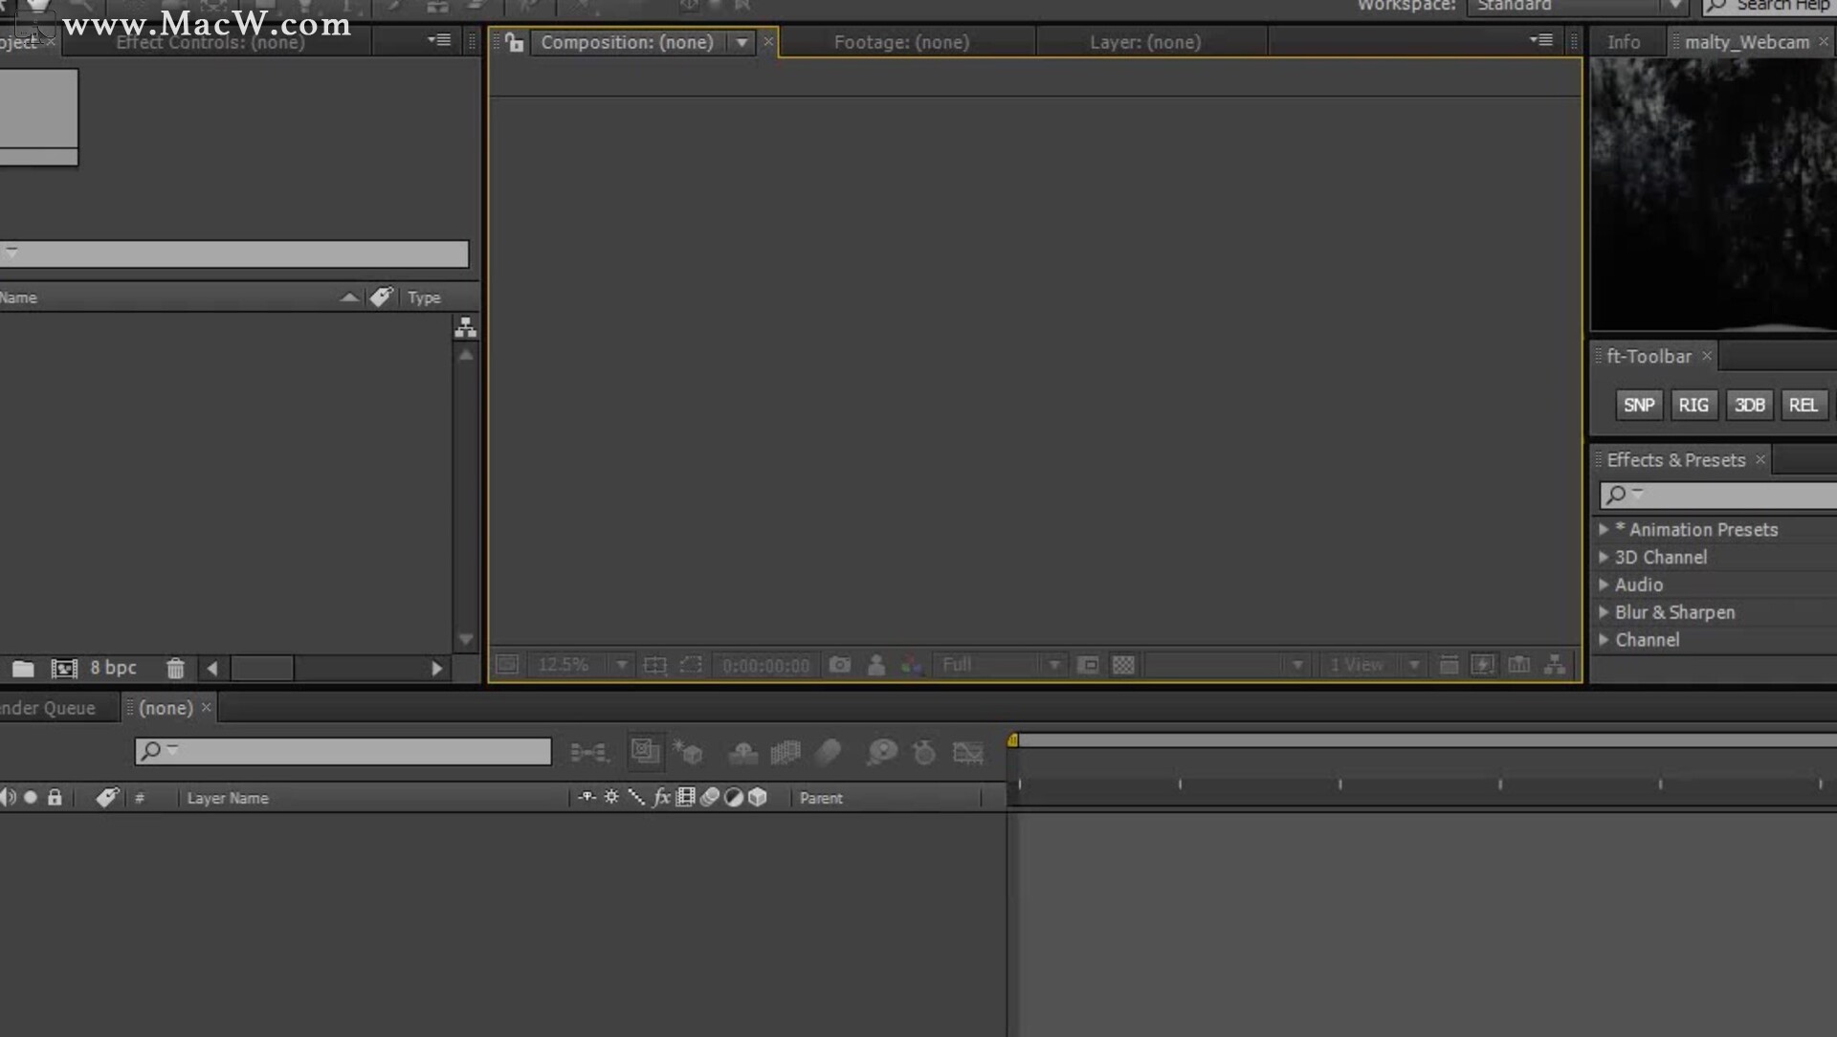
Task: Click the new folder icon in Project panel
Action: coord(23,668)
